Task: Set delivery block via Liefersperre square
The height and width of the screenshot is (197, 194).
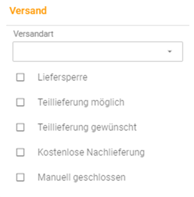Action: pyautogui.click(x=20, y=77)
